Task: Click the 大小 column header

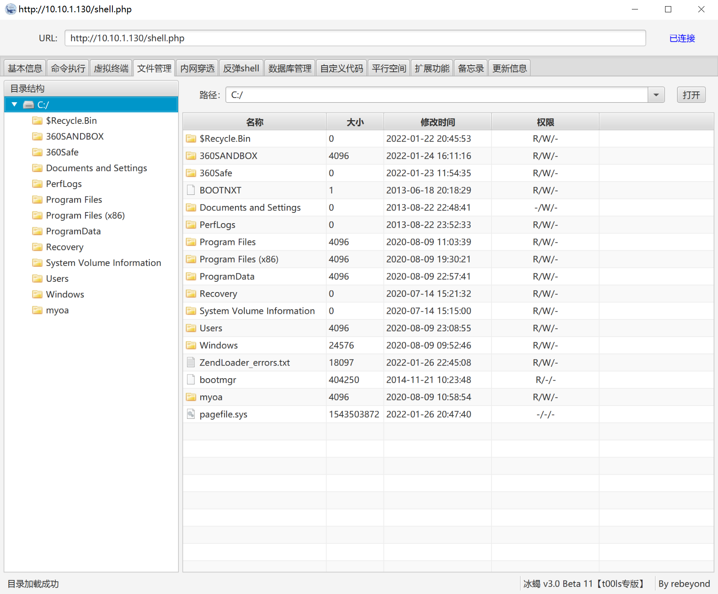Action: 355,122
